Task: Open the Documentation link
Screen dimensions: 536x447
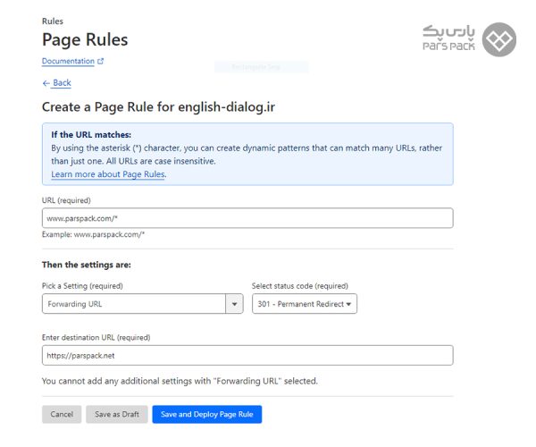Action: tap(68, 62)
